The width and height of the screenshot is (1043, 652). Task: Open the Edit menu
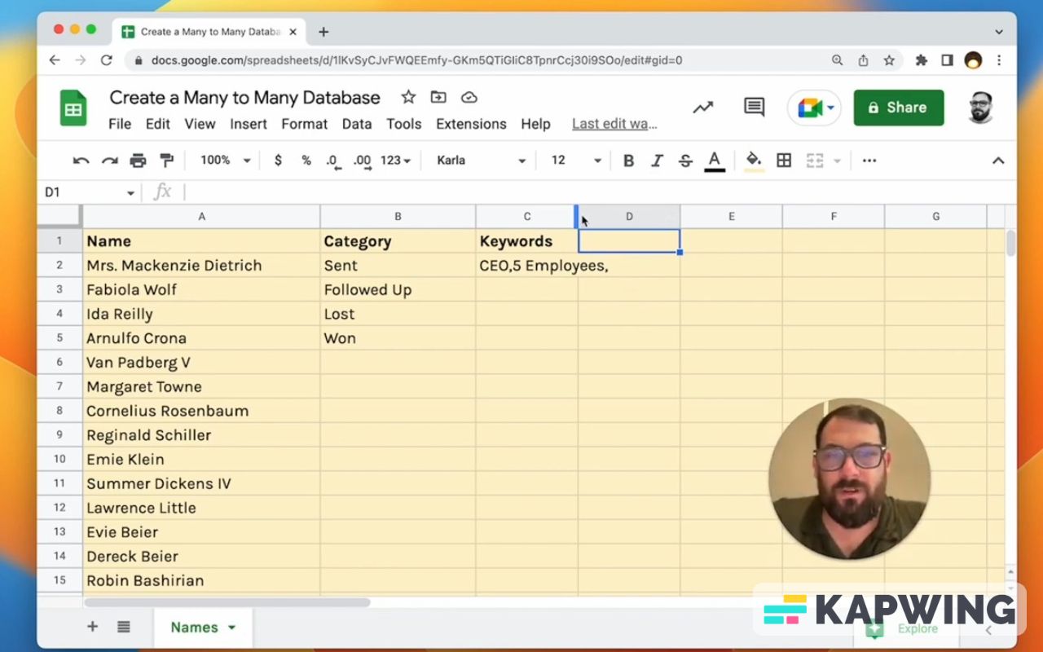click(158, 124)
